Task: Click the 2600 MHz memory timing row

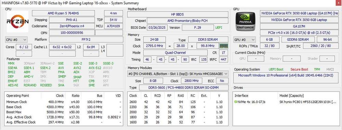Action: [x=177, y=102]
